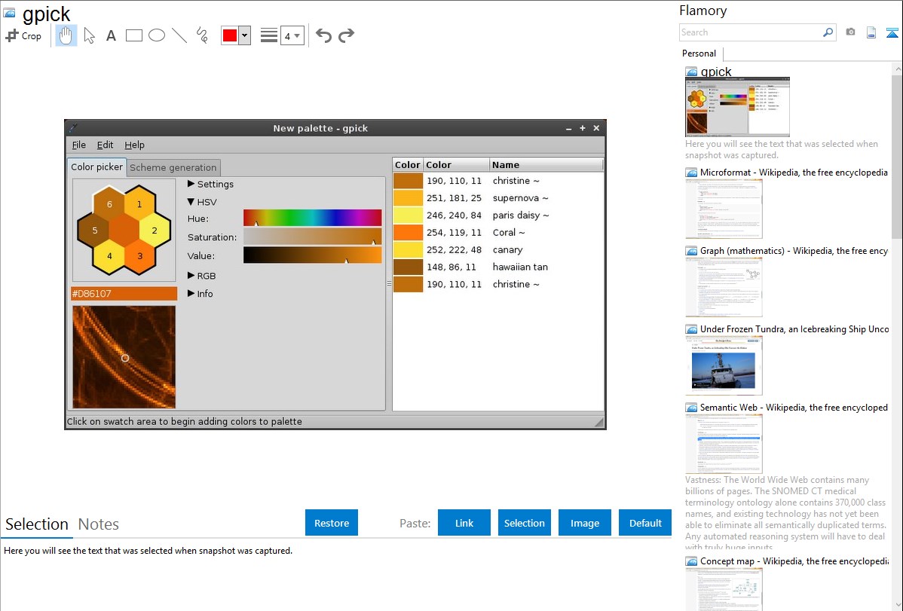The image size is (903, 611).
Task: Click the redo arrow
Action: [x=346, y=35]
